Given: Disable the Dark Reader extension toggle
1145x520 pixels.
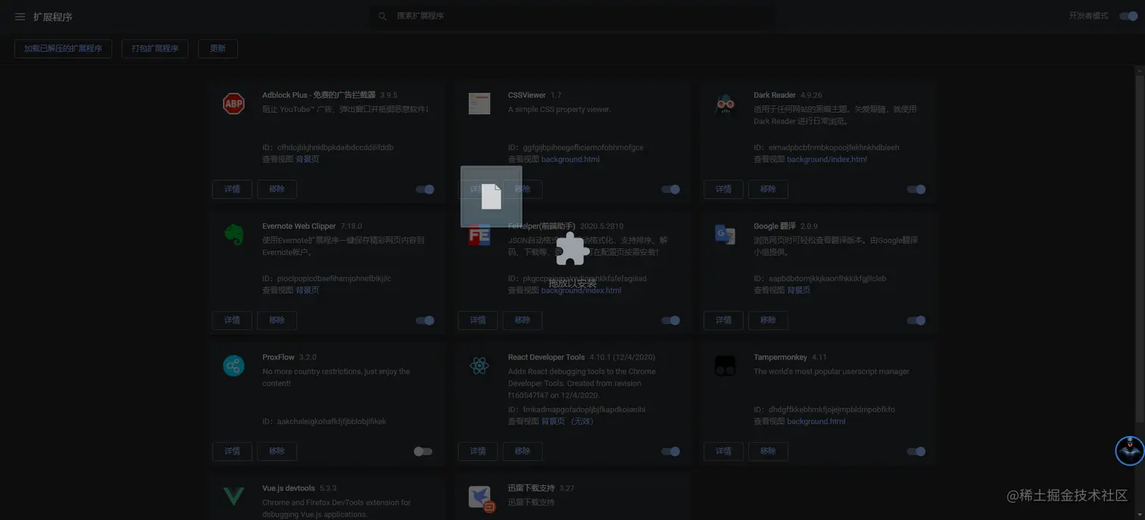Looking at the screenshot, I should coord(916,189).
